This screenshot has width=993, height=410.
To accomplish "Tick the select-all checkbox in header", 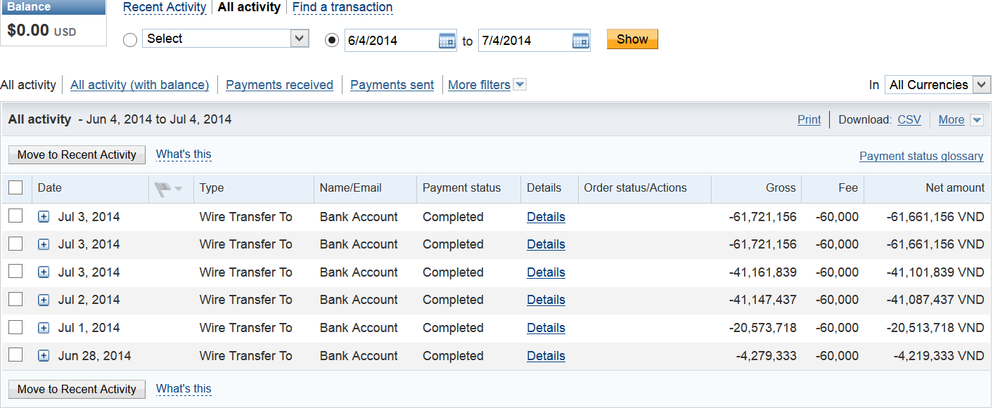I will pos(15,187).
